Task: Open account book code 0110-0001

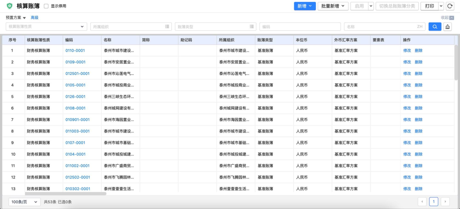Action: [75, 51]
